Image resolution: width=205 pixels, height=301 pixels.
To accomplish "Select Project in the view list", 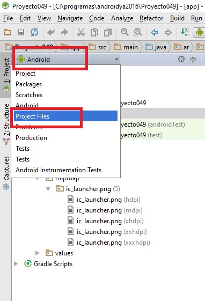I will [x=65, y=74].
